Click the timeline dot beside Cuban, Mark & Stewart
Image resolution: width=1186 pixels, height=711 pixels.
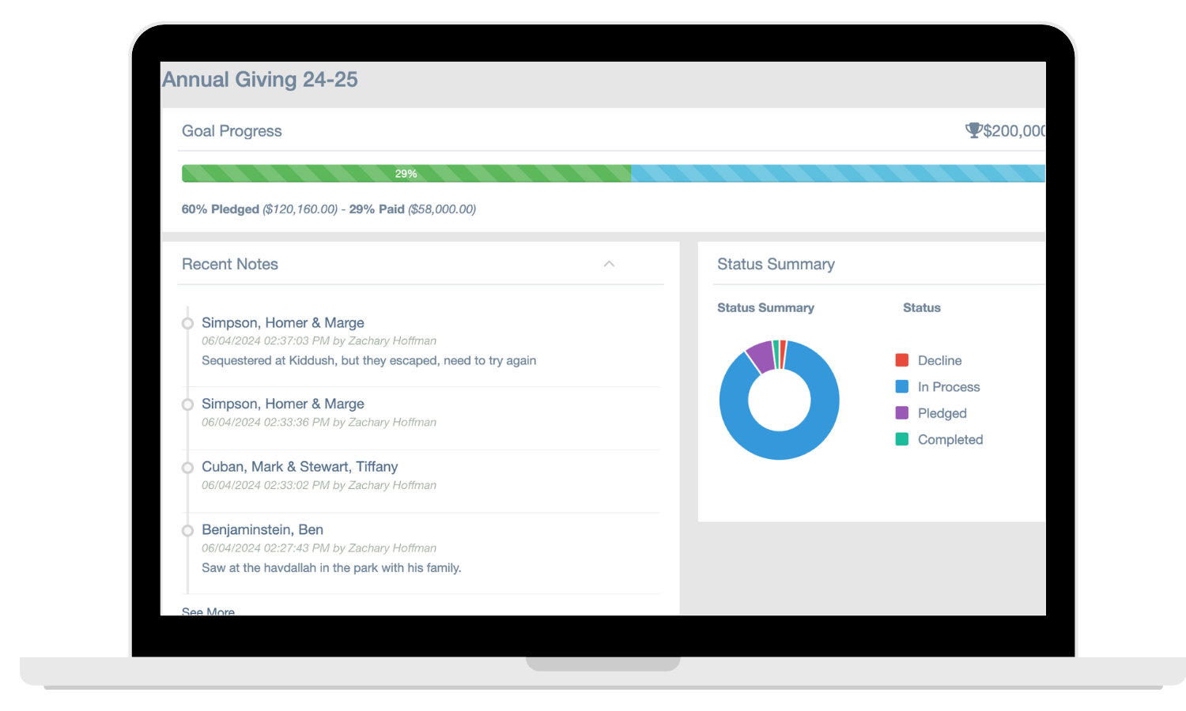coord(187,468)
